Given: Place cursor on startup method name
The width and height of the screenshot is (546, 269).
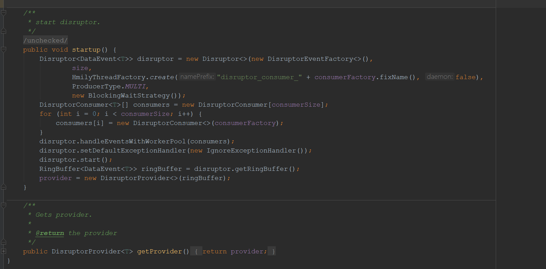Looking at the screenshot, I should (x=86, y=50).
